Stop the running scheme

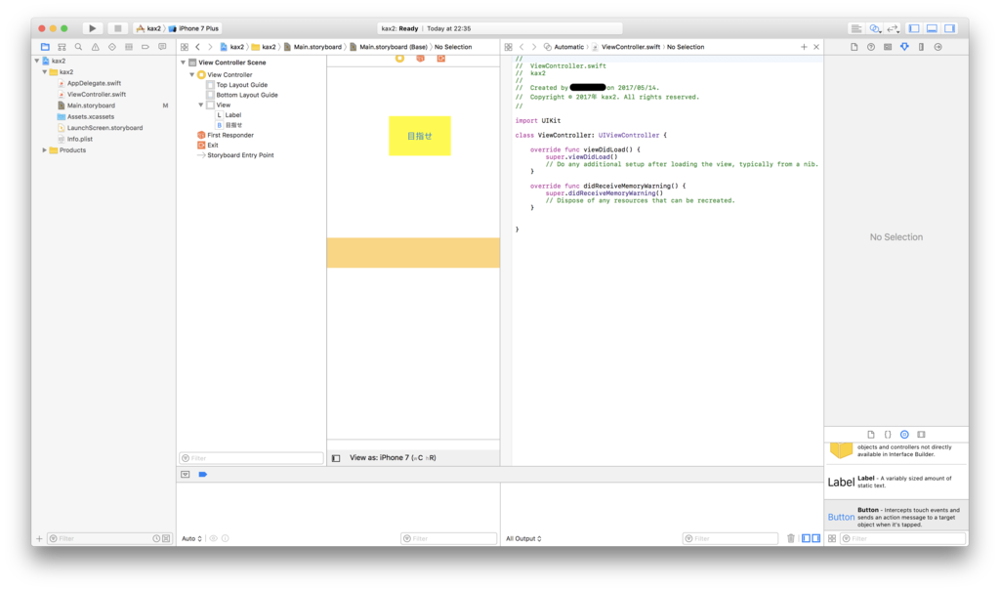pos(117,28)
